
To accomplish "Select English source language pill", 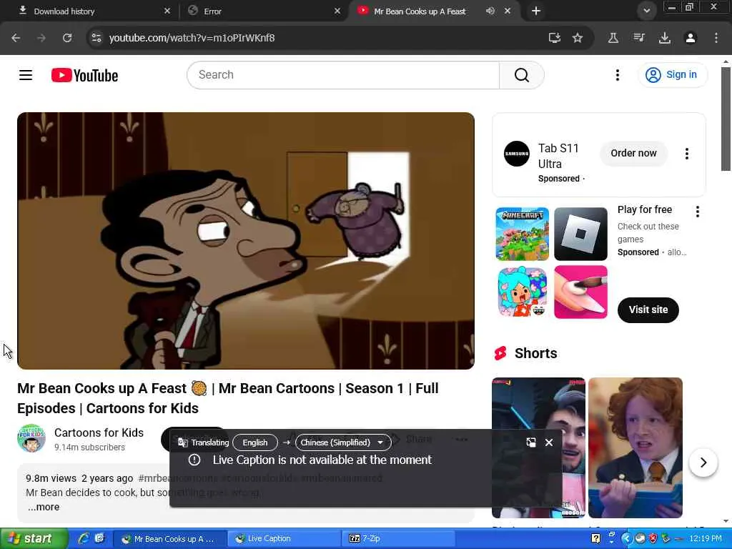I will point(255,442).
